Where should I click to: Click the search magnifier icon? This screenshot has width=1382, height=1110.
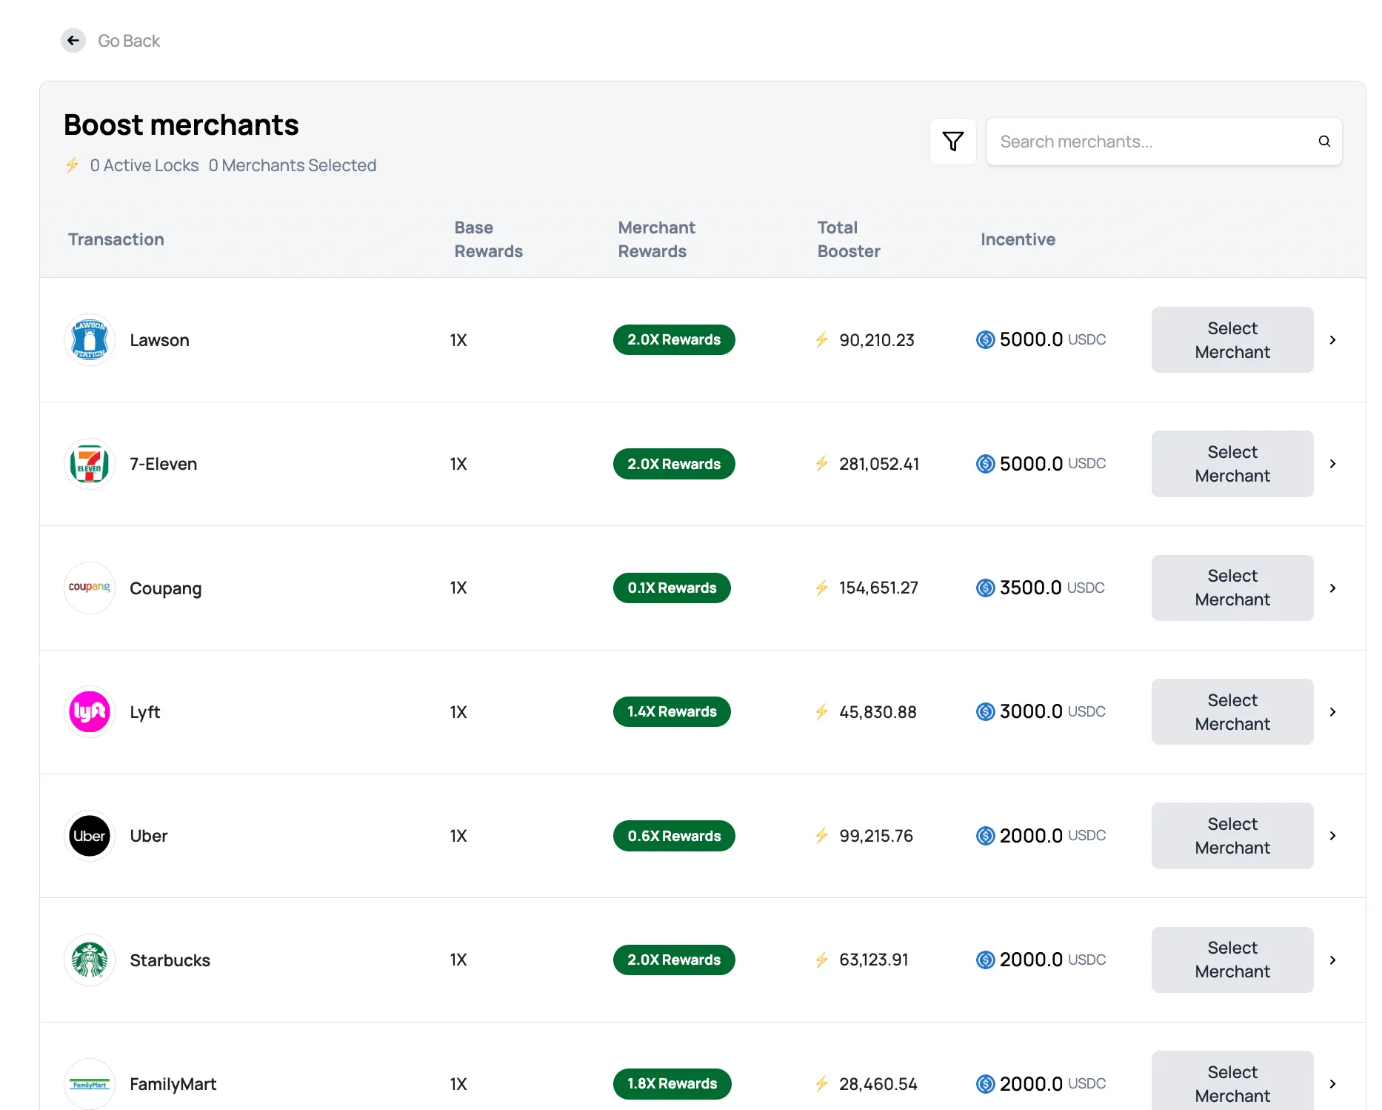pos(1324,141)
